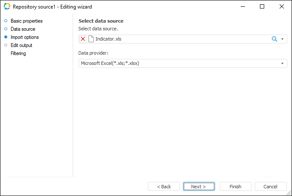The height and width of the screenshot is (196, 292).
Task: Close the Repository source1 wizard window
Action: coord(282,7)
